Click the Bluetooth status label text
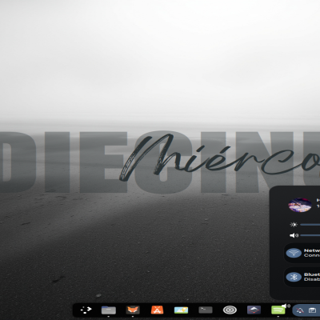Image resolution: width=320 pixels, height=320 pixels. [312, 277]
